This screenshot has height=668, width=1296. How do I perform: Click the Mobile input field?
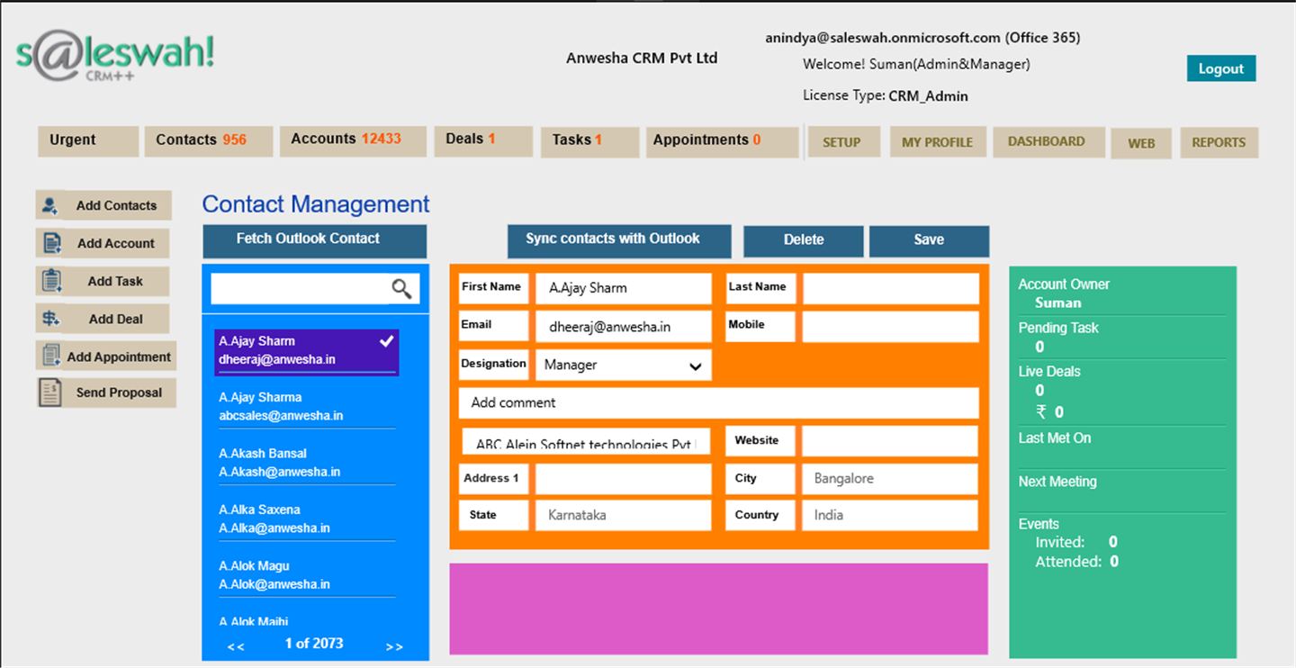(x=891, y=327)
